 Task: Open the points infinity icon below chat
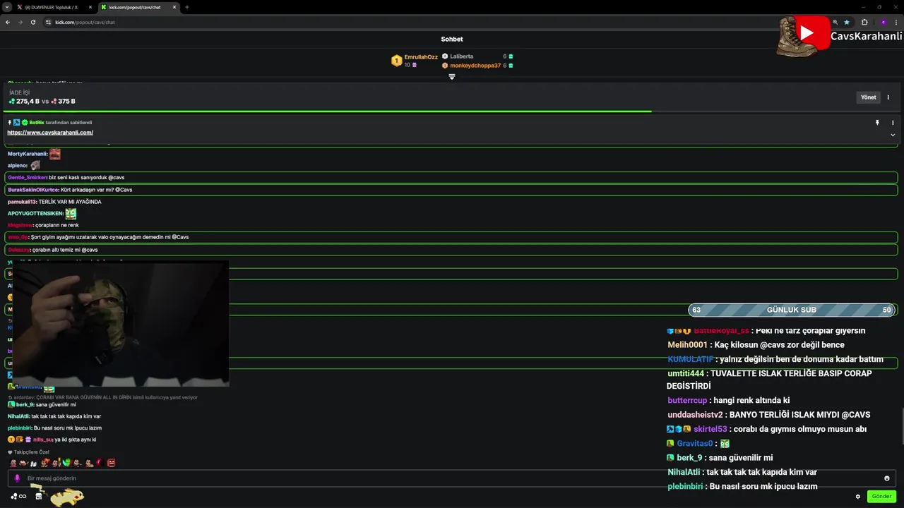18,496
